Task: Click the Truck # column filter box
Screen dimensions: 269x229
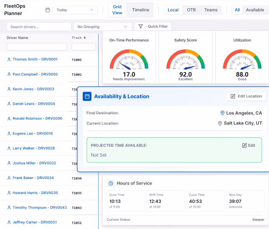Action: (84, 47)
